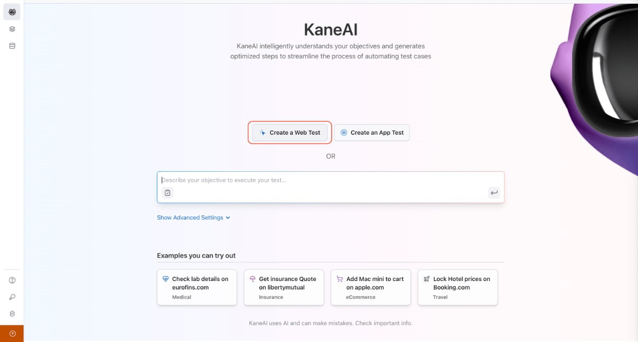The height and width of the screenshot is (342, 638).
Task: Click the heart icon on Medical example card
Action: (x=166, y=279)
